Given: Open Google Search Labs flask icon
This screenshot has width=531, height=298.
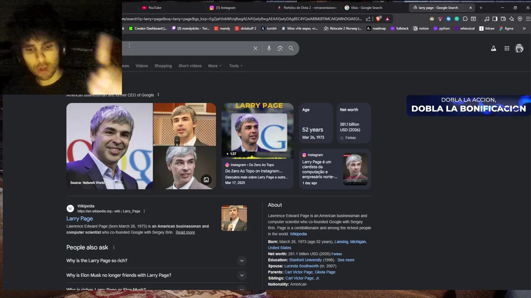Looking at the screenshot, I should [x=494, y=48].
